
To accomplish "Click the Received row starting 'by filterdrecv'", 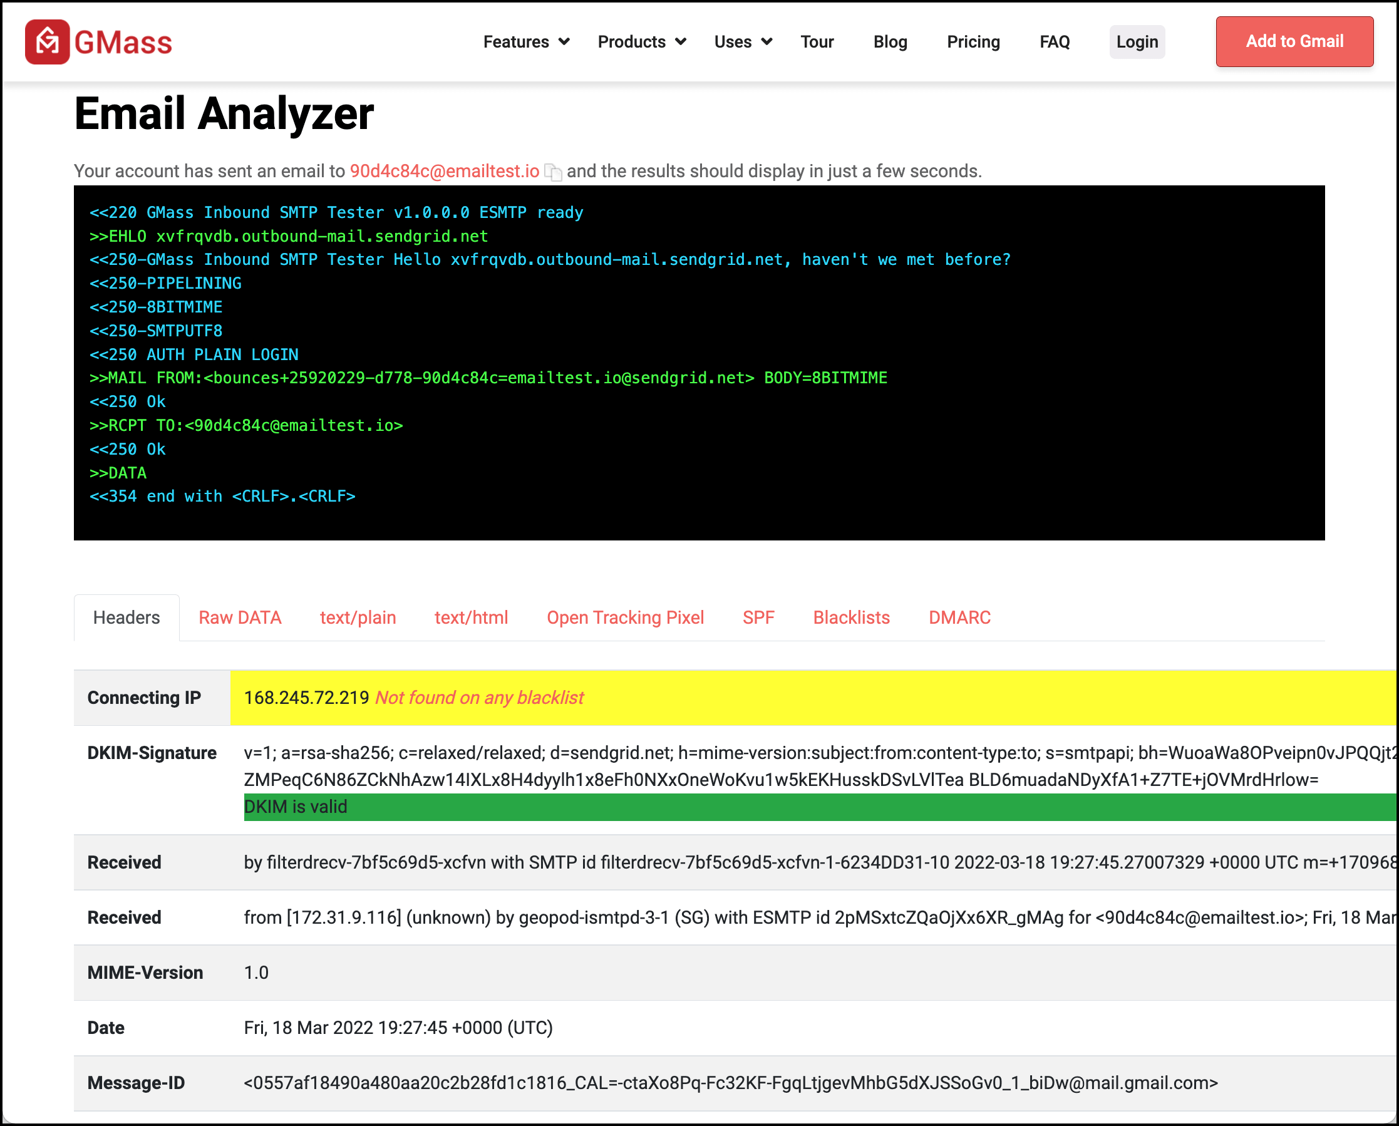I will pos(736,862).
